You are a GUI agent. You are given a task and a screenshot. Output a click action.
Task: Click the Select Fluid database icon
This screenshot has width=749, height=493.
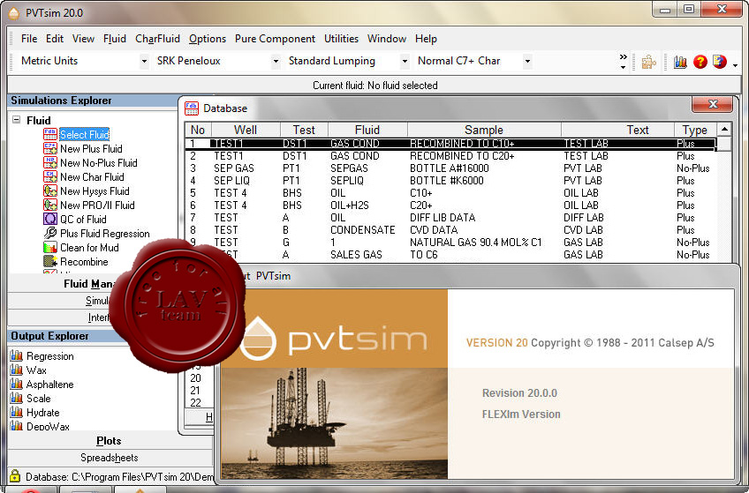pyautogui.click(x=50, y=134)
